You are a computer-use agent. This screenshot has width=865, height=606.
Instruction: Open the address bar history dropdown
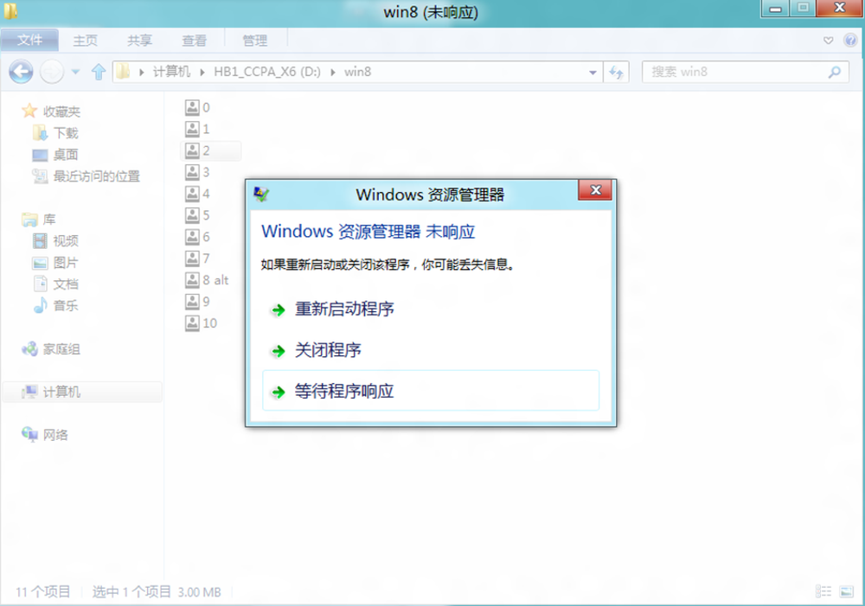(592, 73)
